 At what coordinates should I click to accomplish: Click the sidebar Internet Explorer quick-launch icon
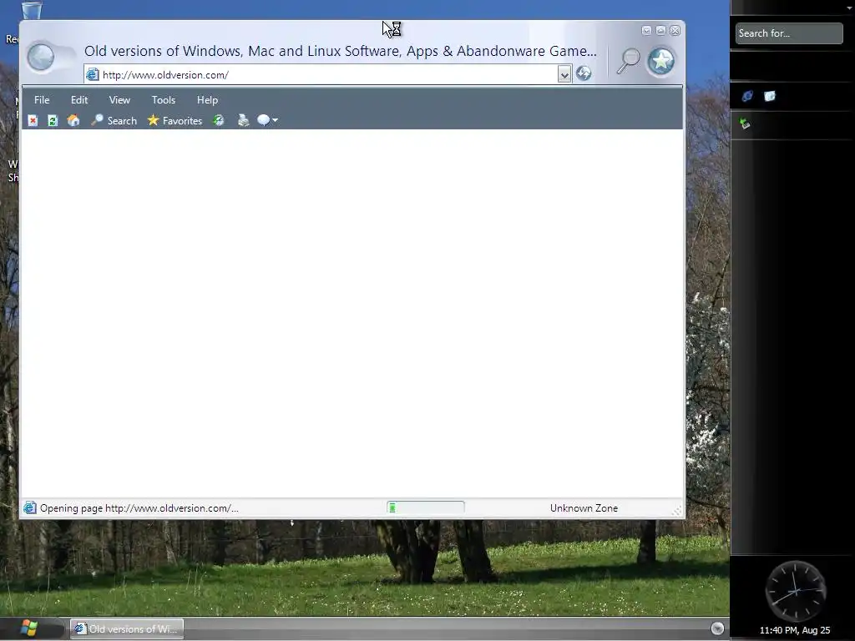pos(747,97)
